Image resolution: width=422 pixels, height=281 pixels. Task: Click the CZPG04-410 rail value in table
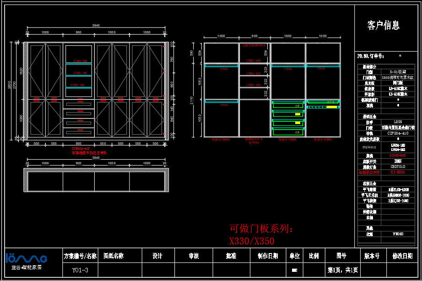coord(397,133)
